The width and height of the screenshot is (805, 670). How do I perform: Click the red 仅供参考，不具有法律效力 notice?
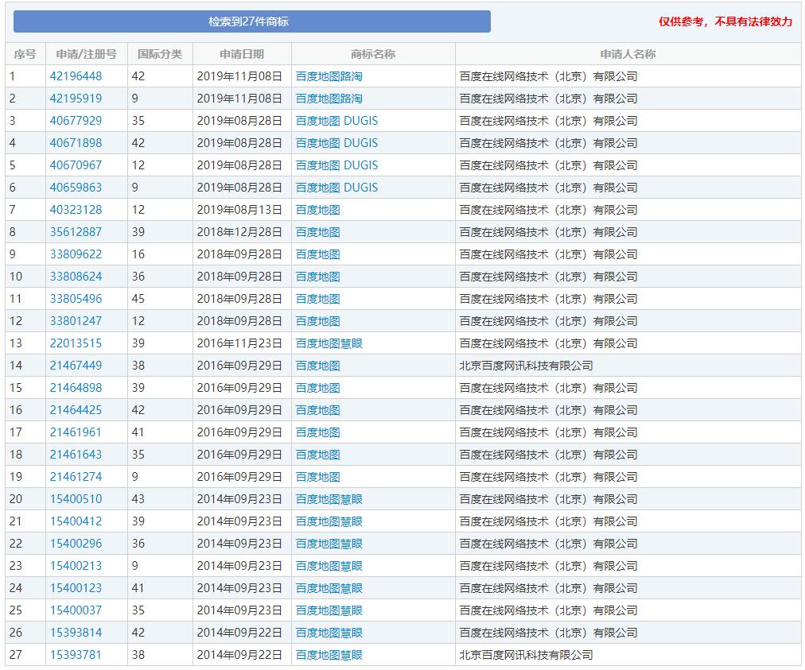725,21
